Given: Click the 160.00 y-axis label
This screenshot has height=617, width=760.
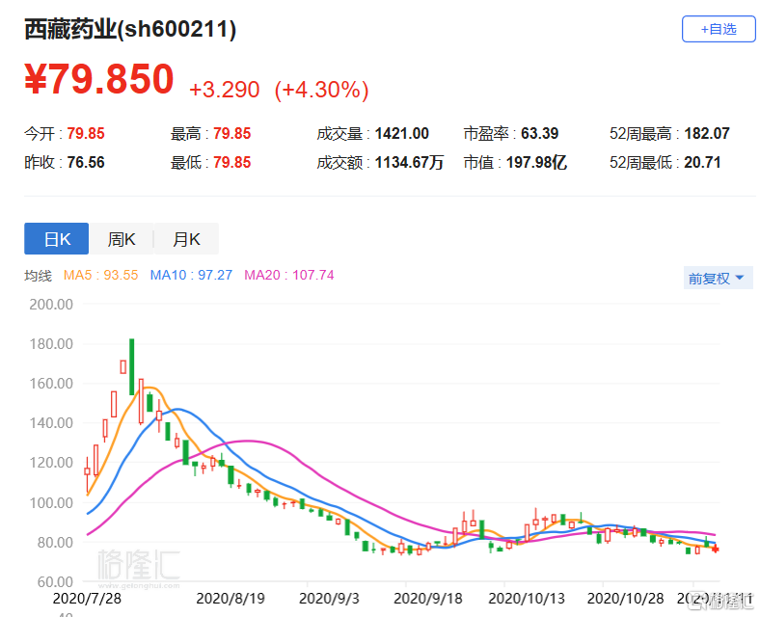Looking at the screenshot, I should 51,384.
